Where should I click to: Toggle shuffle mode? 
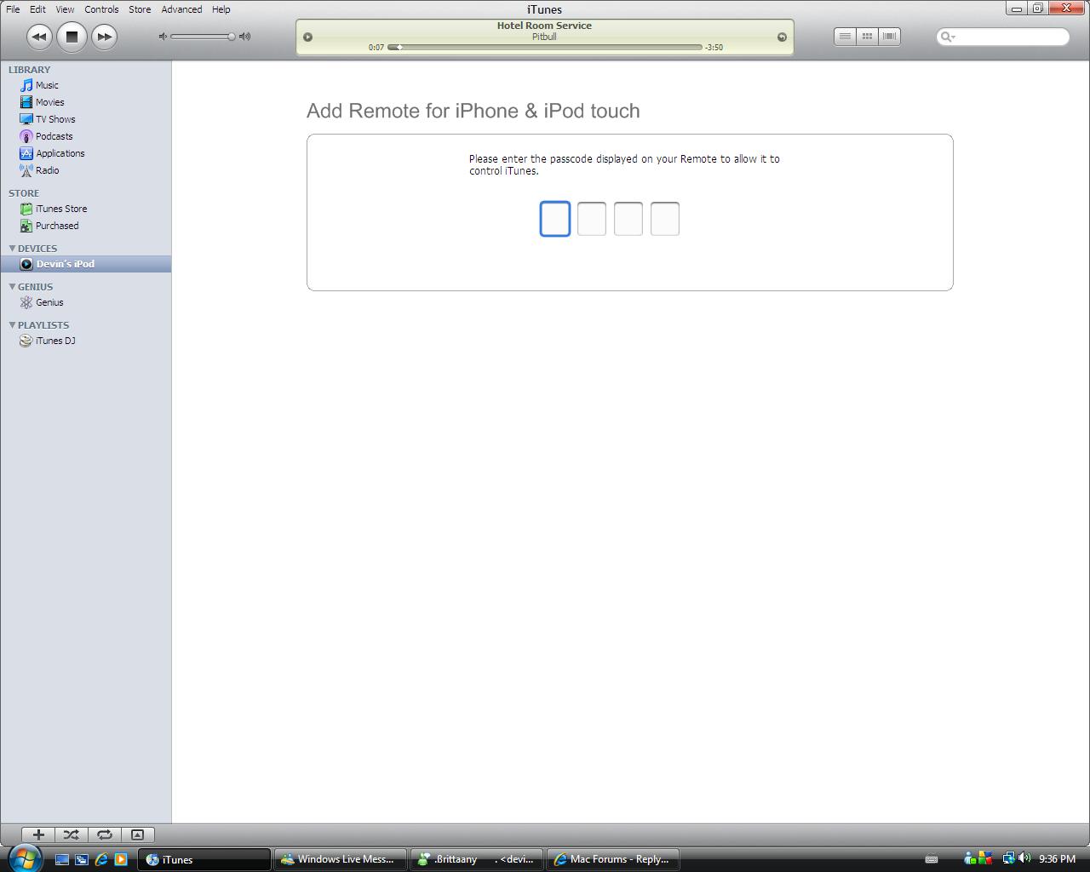click(x=72, y=835)
